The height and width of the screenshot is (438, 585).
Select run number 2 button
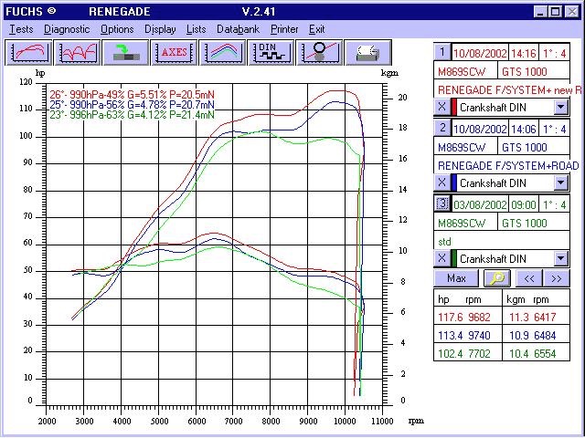[442, 128]
